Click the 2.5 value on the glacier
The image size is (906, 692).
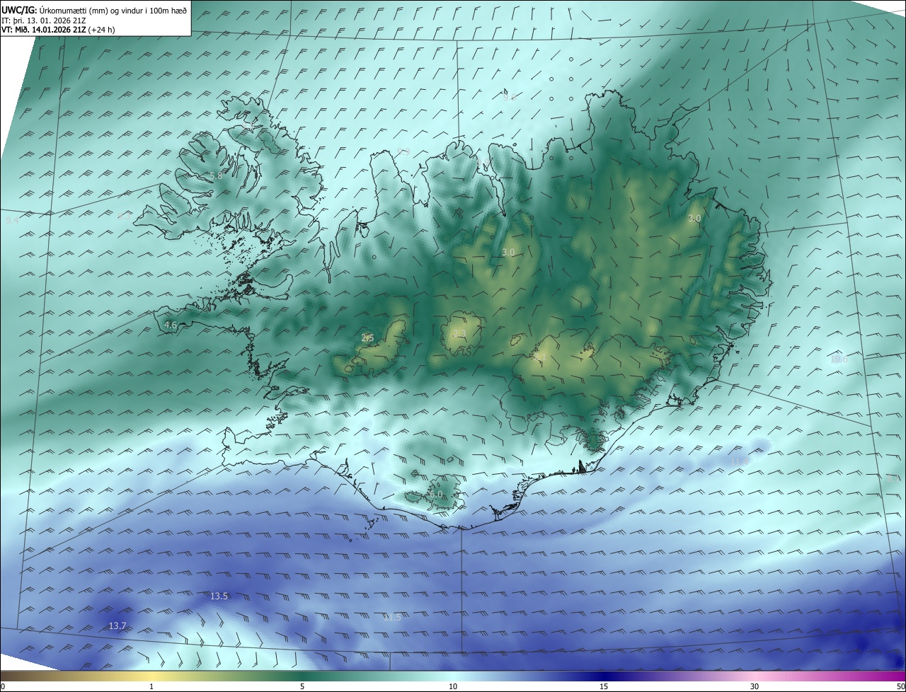click(x=367, y=338)
